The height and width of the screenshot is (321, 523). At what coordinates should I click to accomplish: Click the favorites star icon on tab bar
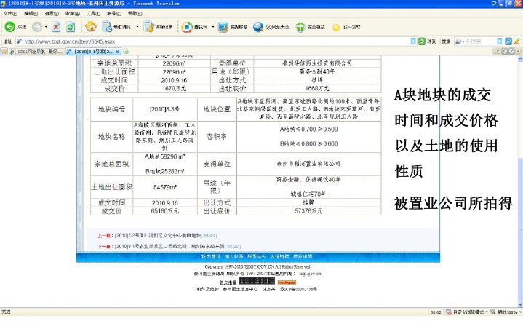pyautogui.click(x=4, y=52)
